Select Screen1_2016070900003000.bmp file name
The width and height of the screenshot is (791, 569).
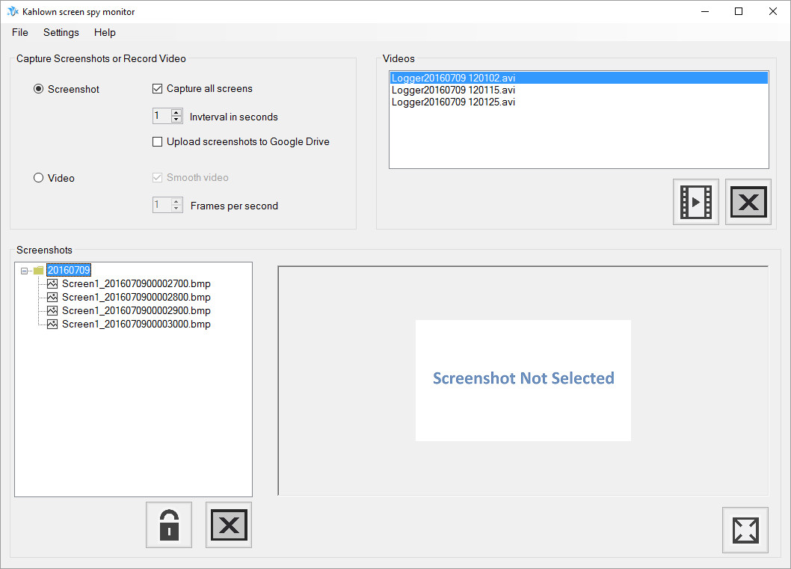pos(136,324)
